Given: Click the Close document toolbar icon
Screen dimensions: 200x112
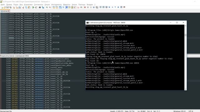Looking at the screenshot, I should [x=14, y=7].
